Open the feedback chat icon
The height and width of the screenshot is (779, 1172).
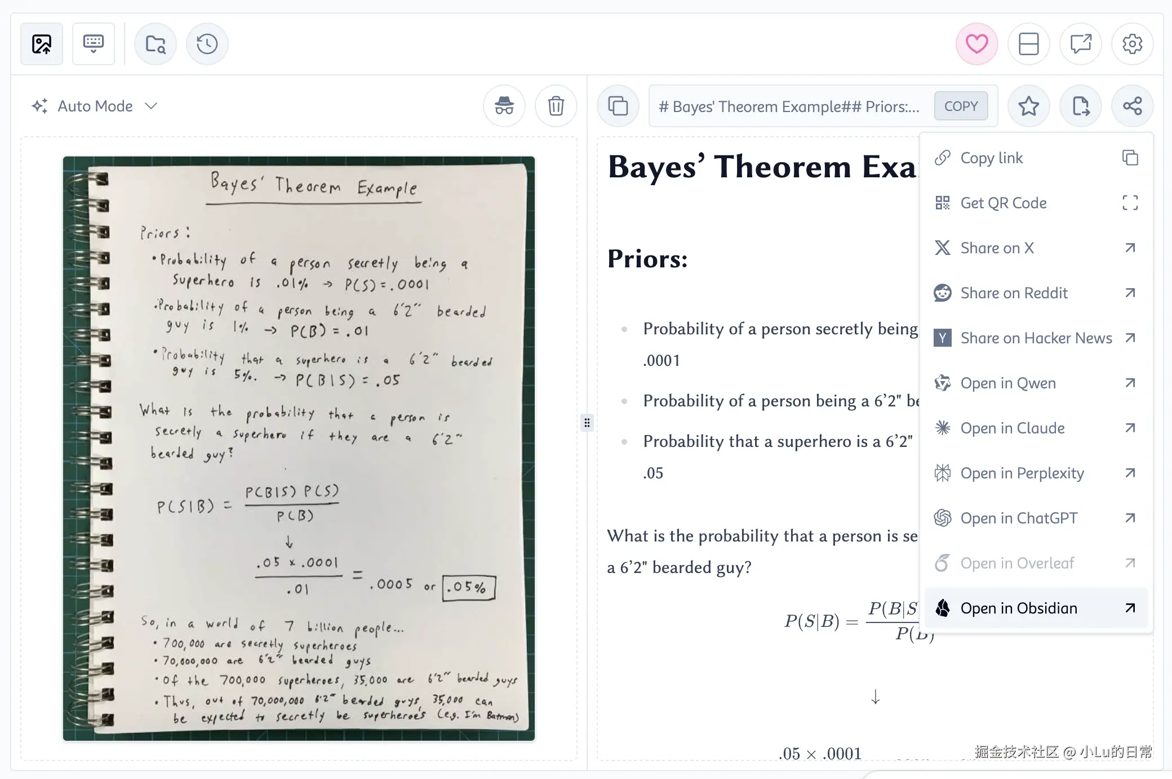pyautogui.click(x=1080, y=44)
